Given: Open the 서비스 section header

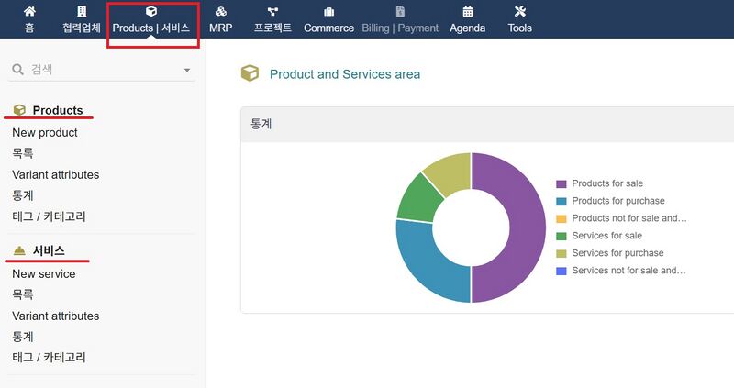Looking at the screenshot, I should 48,251.
